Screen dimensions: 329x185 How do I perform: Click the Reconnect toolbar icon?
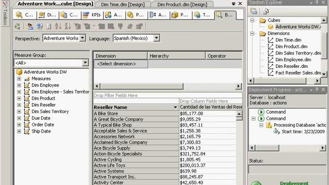[x=40, y=26]
